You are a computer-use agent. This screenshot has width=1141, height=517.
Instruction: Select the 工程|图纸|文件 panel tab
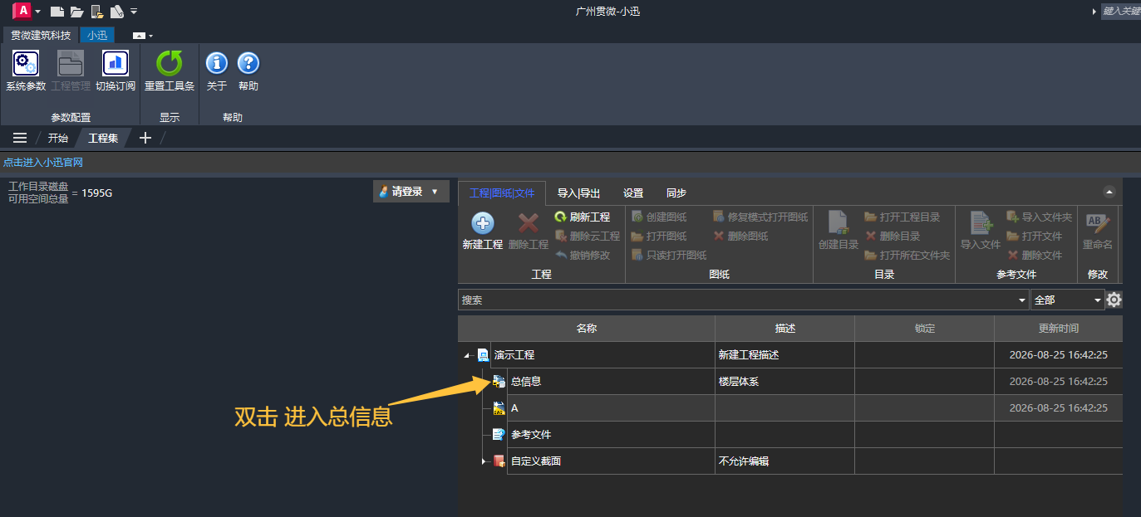pos(502,193)
